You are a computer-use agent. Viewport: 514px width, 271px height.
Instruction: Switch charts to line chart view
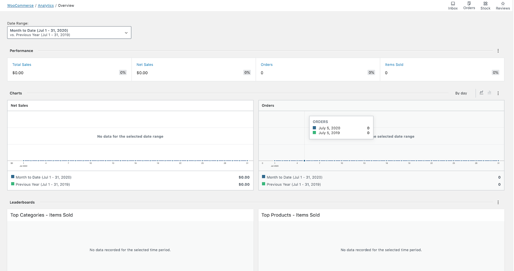[x=481, y=93]
